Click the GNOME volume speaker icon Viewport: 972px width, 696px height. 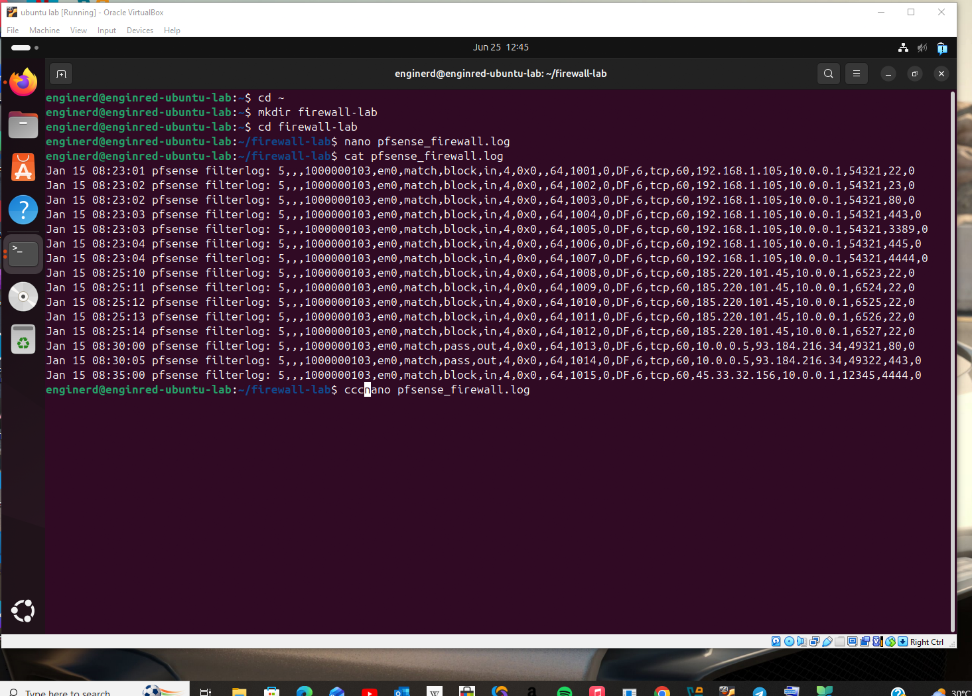click(x=922, y=48)
